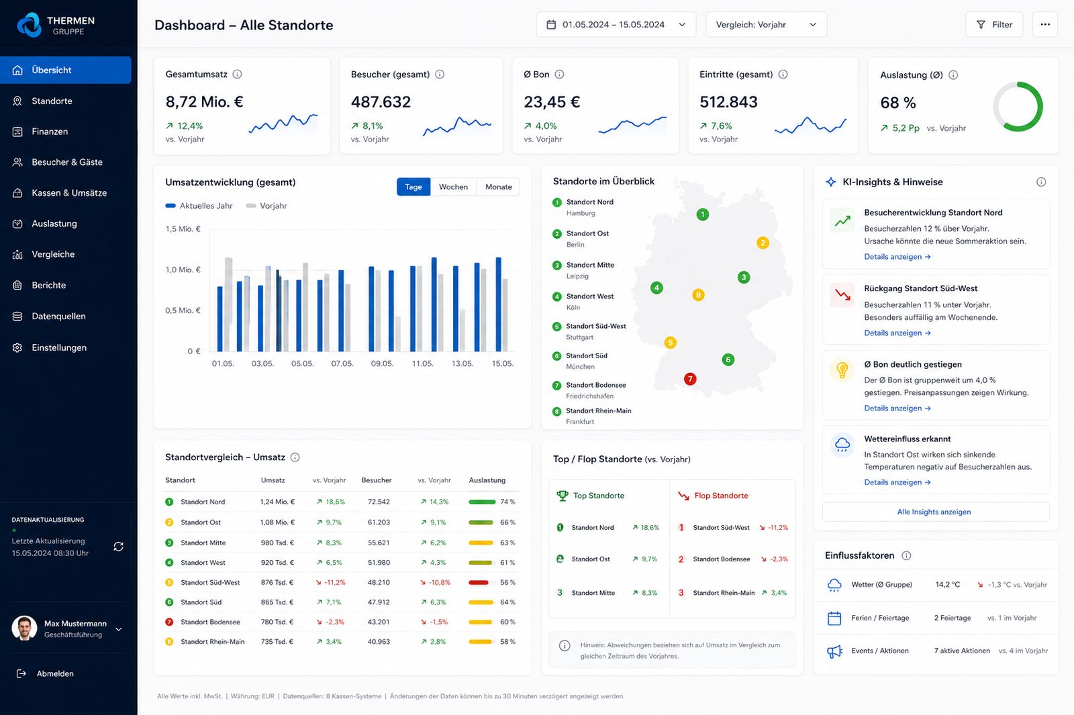Viewport: 1074px width, 715px height.
Task: Show info for Standortvergleich – Umsatz
Action: click(295, 457)
